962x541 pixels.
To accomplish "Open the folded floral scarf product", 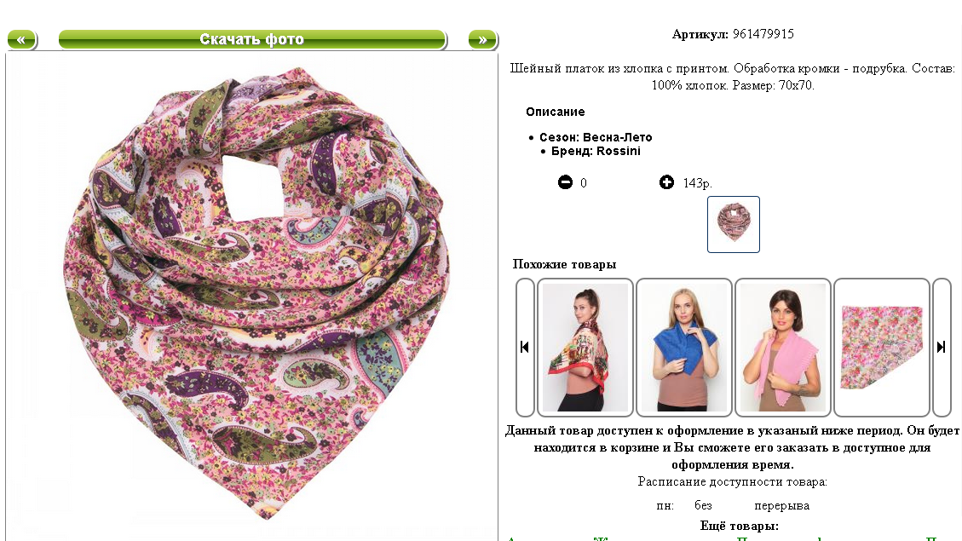I will 882,347.
